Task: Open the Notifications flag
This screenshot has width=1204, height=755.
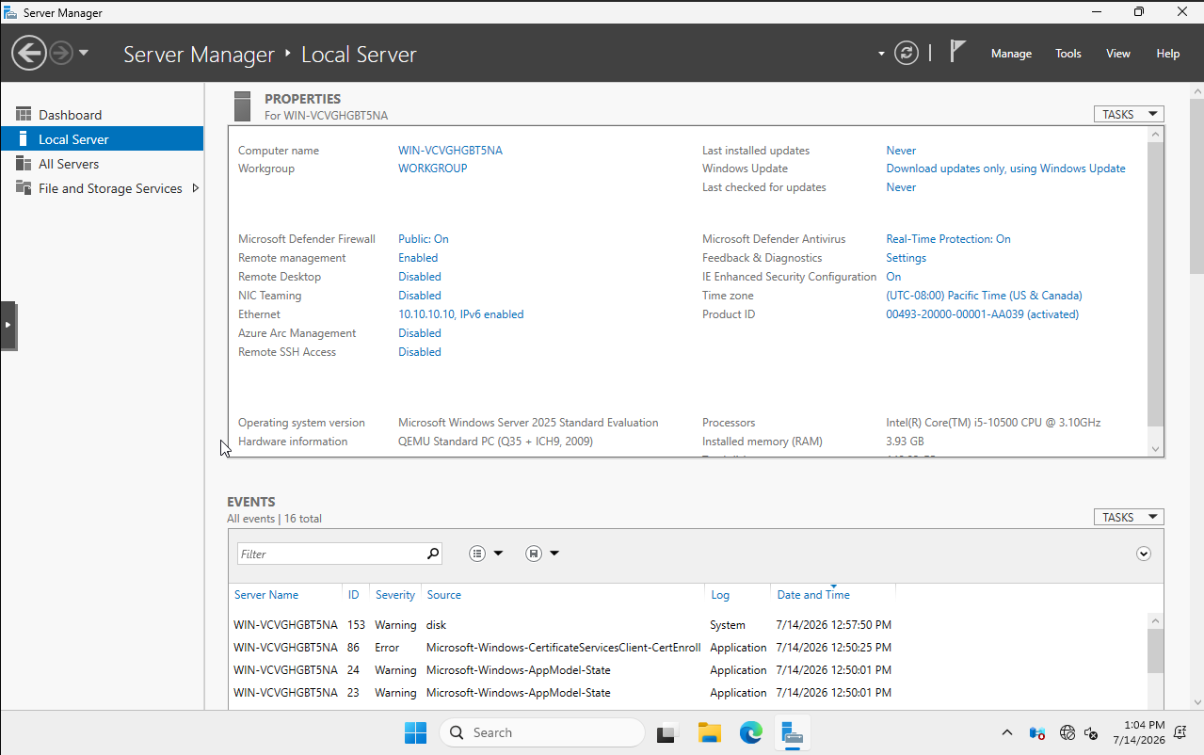Action: click(957, 51)
